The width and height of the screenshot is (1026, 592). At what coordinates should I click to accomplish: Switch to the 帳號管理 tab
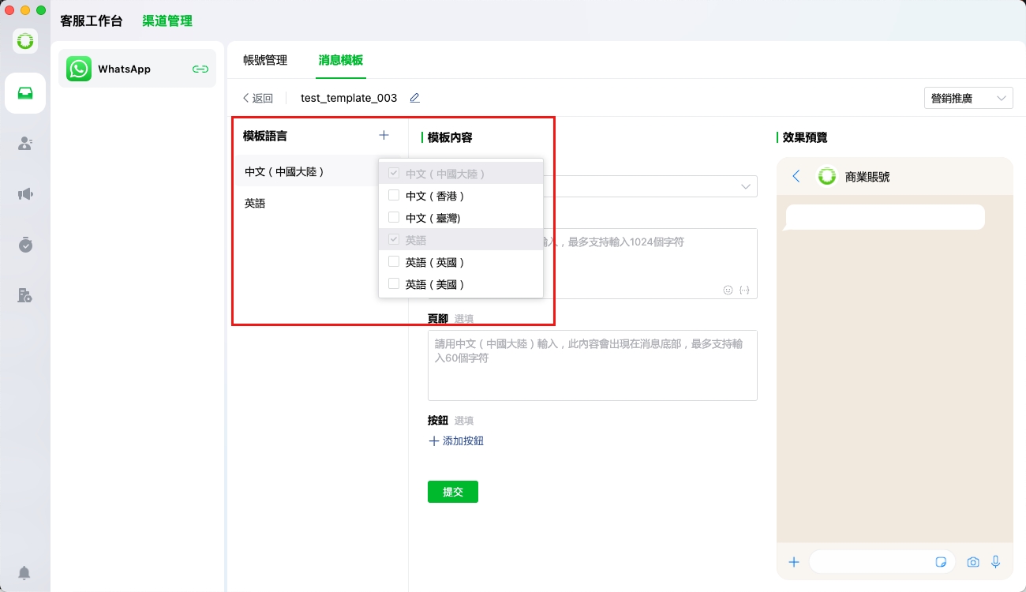(265, 60)
